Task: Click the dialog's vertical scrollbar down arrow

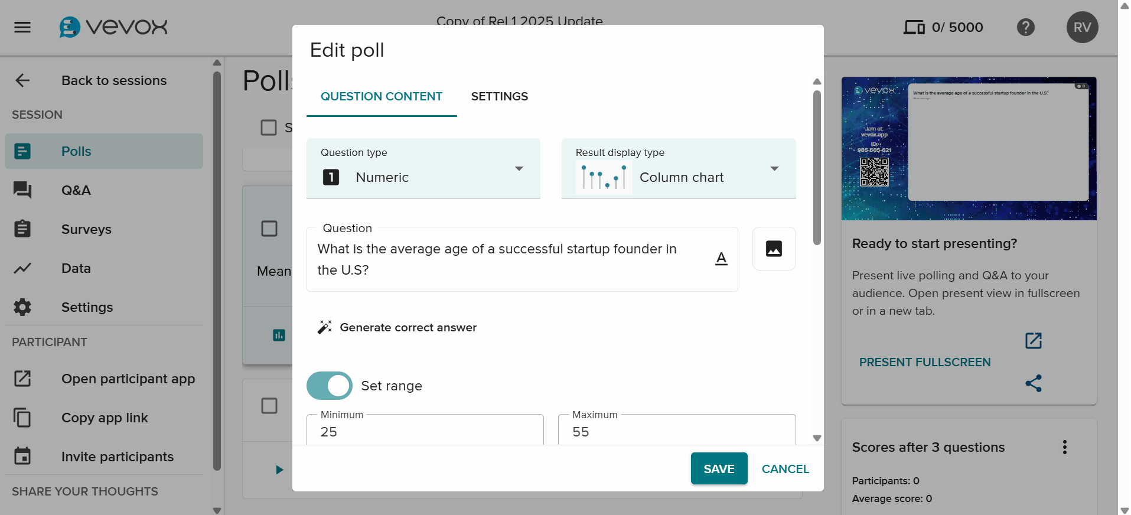Action: pyautogui.click(x=817, y=438)
